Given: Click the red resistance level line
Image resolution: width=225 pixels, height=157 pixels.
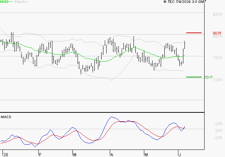Looking at the screenshot, I should (x=194, y=33).
